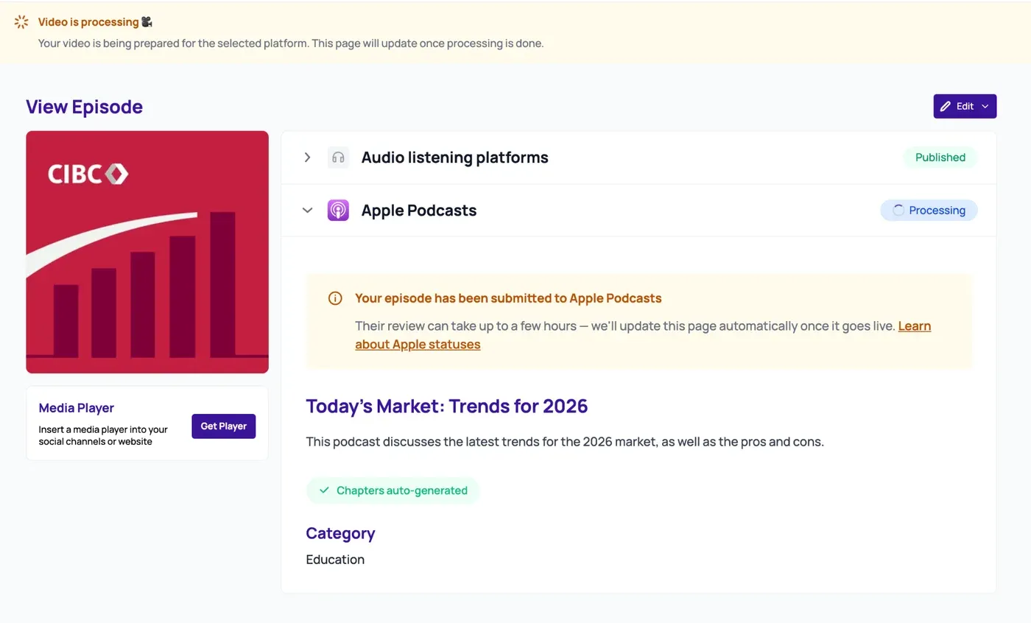The image size is (1031, 623).
Task: Click the 'Your episode has been submitted' notice title
Action: click(508, 298)
